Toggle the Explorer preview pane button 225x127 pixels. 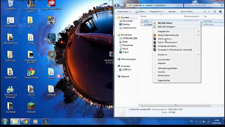(214, 12)
